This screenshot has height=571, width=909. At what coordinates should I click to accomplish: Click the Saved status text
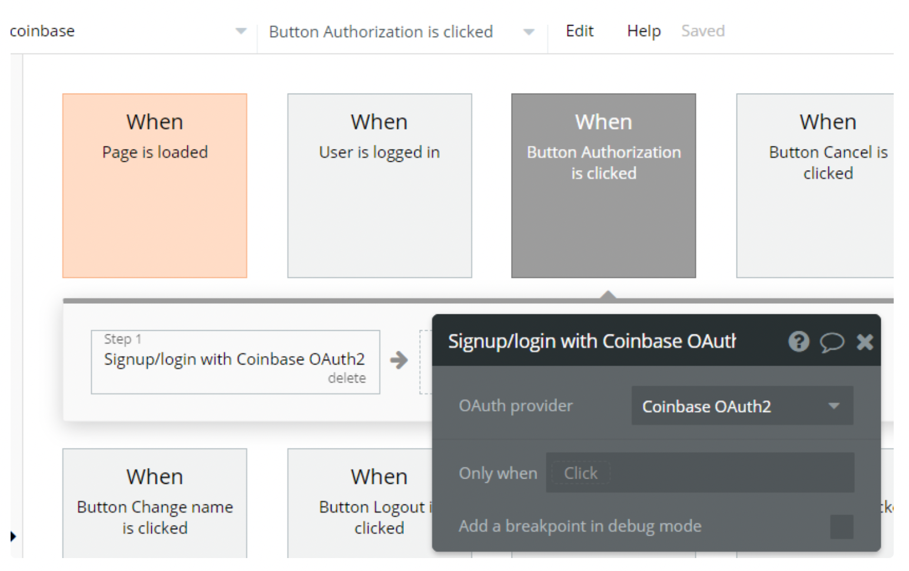[x=703, y=31]
